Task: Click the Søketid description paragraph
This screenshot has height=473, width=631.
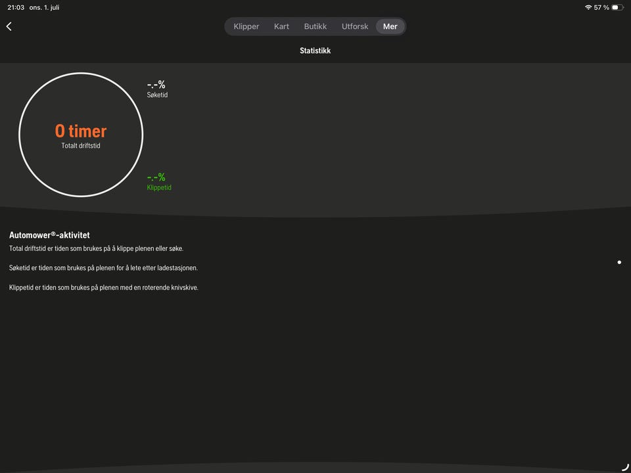Action: click(103, 268)
